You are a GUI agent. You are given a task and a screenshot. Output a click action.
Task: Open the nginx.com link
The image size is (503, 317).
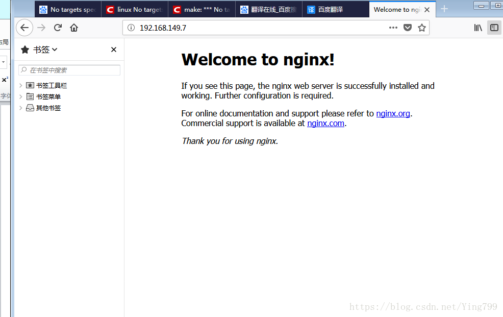(325, 123)
